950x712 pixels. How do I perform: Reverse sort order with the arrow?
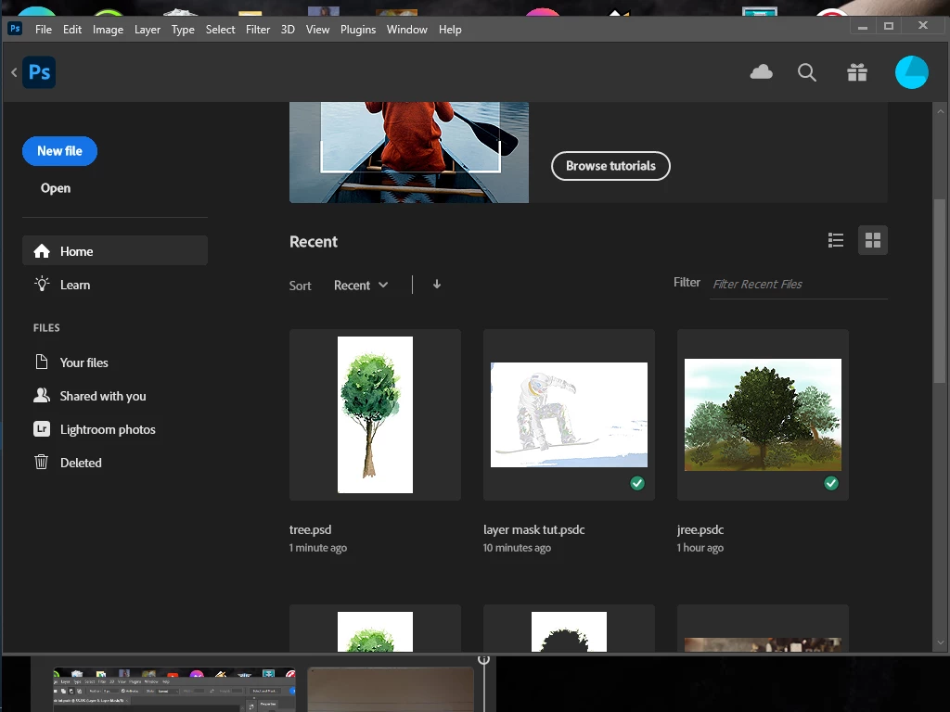click(436, 285)
